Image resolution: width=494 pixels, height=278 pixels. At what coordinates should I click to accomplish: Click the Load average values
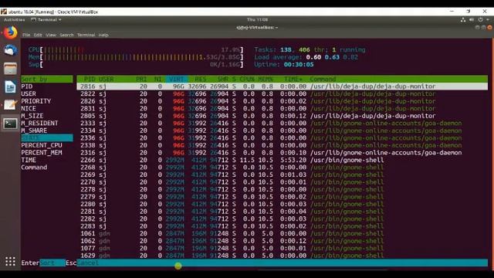point(332,57)
